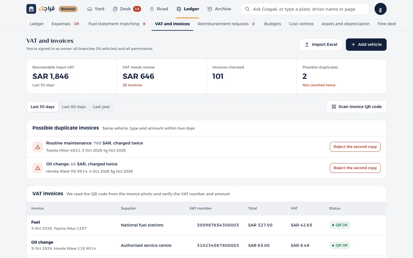Click the plus icon on Add vehicle
This screenshot has height=258, width=413.
coord(353,44)
